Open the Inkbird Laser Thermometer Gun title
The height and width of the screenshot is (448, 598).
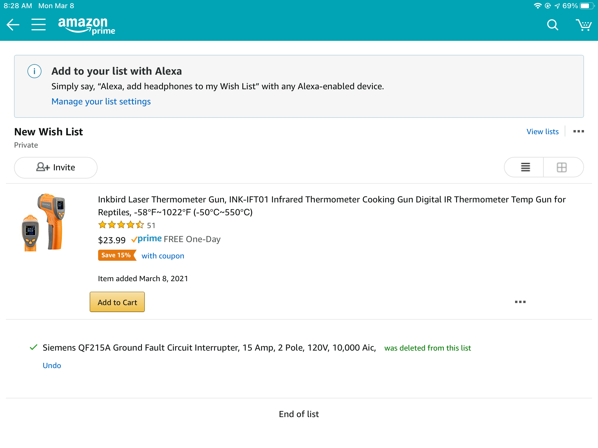point(332,206)
